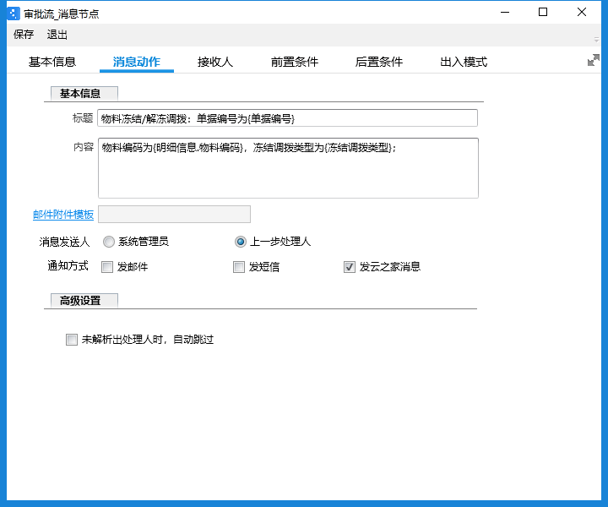Viewport: 608px width, 507px height.
Task: Close the 审批流_消息节点 window
Action: point(582,13)
